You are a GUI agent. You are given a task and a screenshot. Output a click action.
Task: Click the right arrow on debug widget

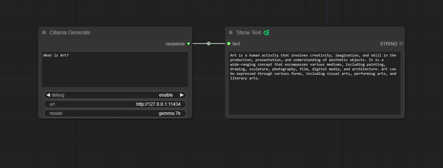click(182, 95)
